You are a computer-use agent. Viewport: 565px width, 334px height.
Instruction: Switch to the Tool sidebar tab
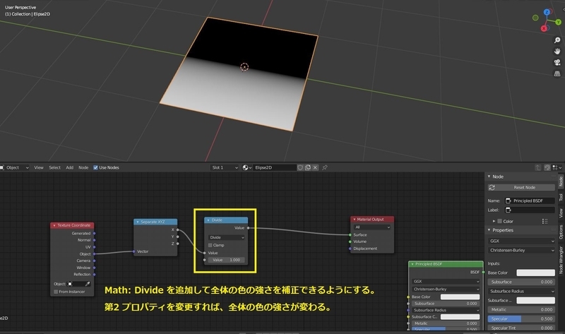561,197
